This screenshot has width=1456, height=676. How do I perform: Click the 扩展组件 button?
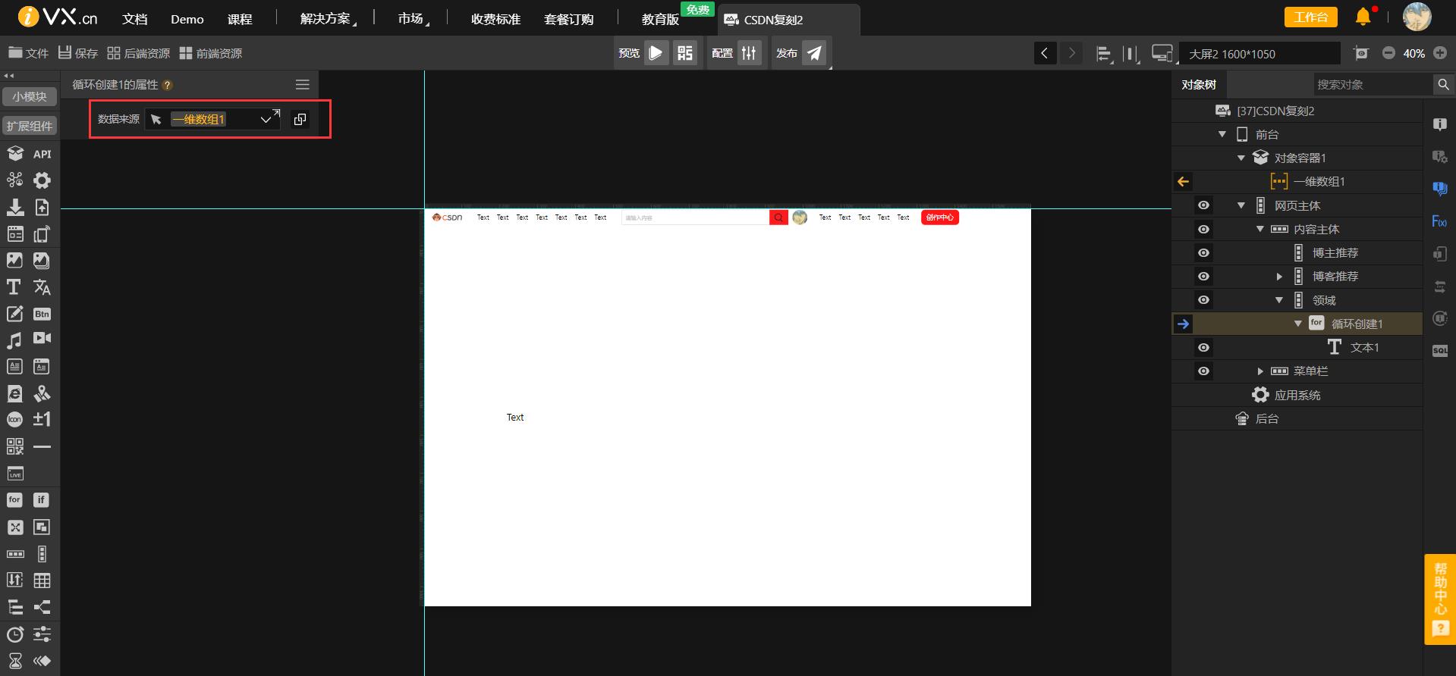(x=30, y=126)
